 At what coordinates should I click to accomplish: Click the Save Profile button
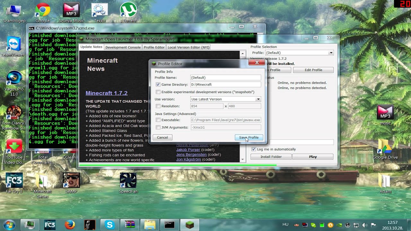249,137
